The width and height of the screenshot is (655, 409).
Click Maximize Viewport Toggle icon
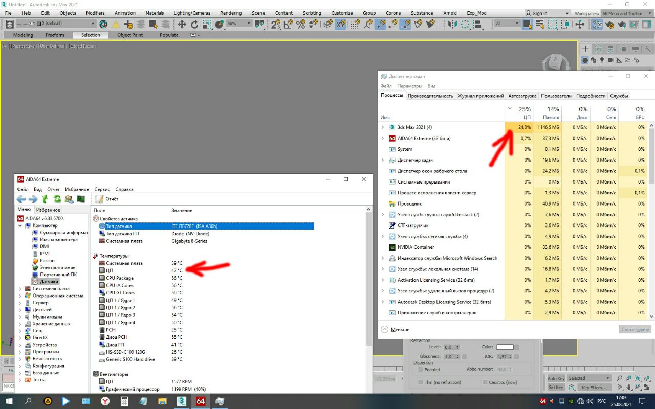click(647, 388)
